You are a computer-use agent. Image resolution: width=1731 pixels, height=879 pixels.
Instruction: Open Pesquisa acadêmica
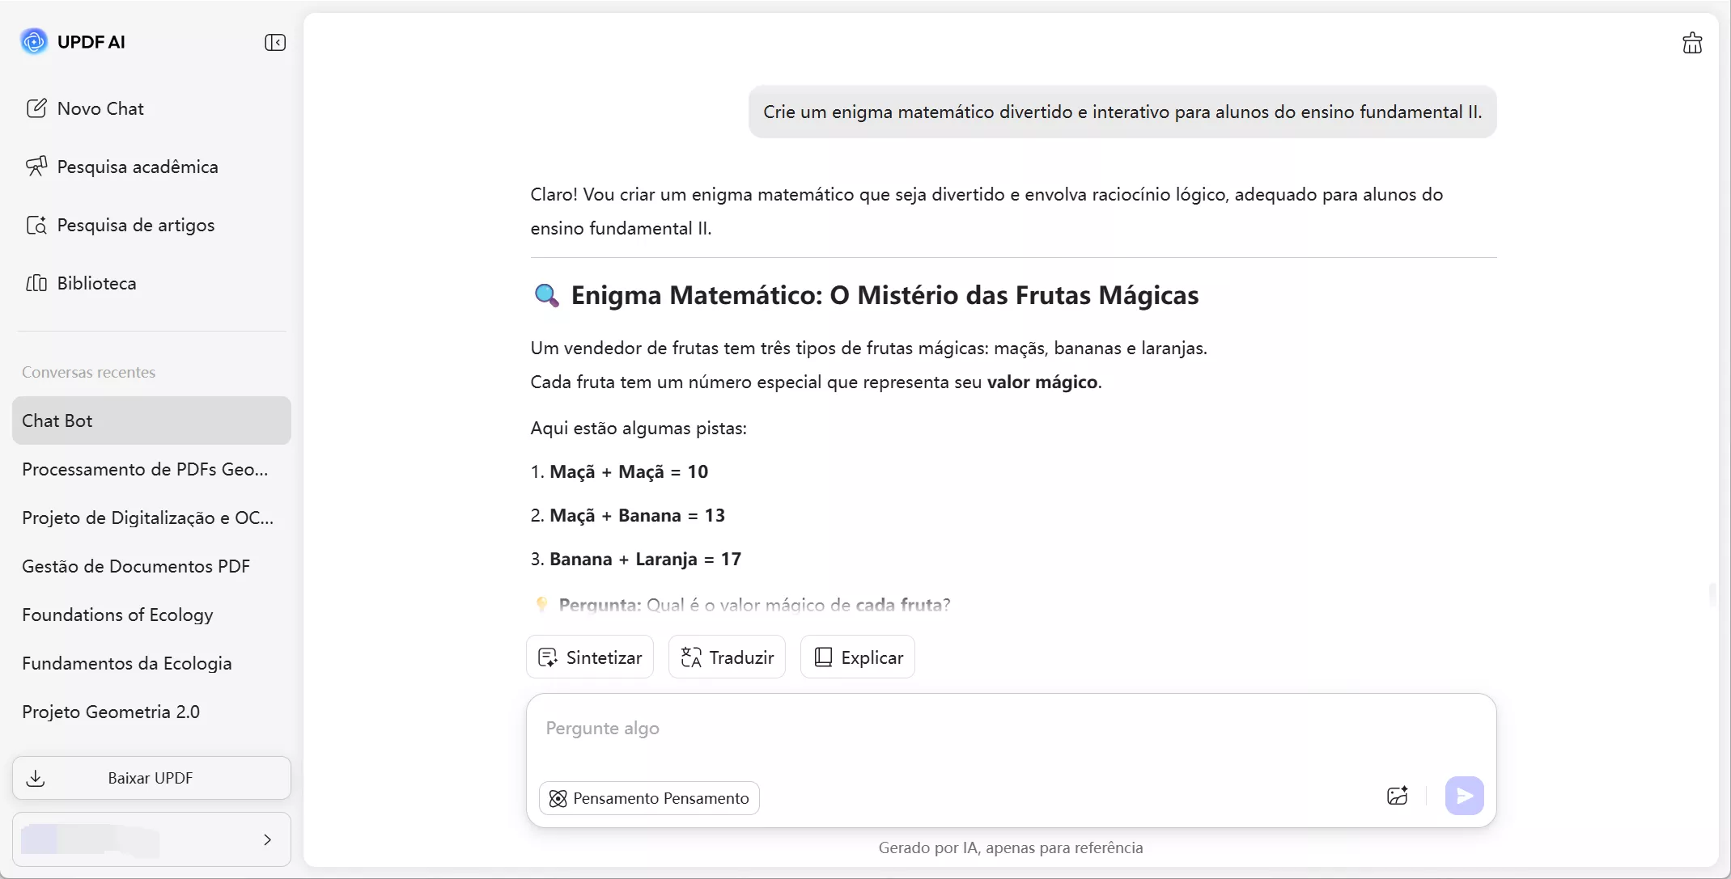[x=138, y=166]
